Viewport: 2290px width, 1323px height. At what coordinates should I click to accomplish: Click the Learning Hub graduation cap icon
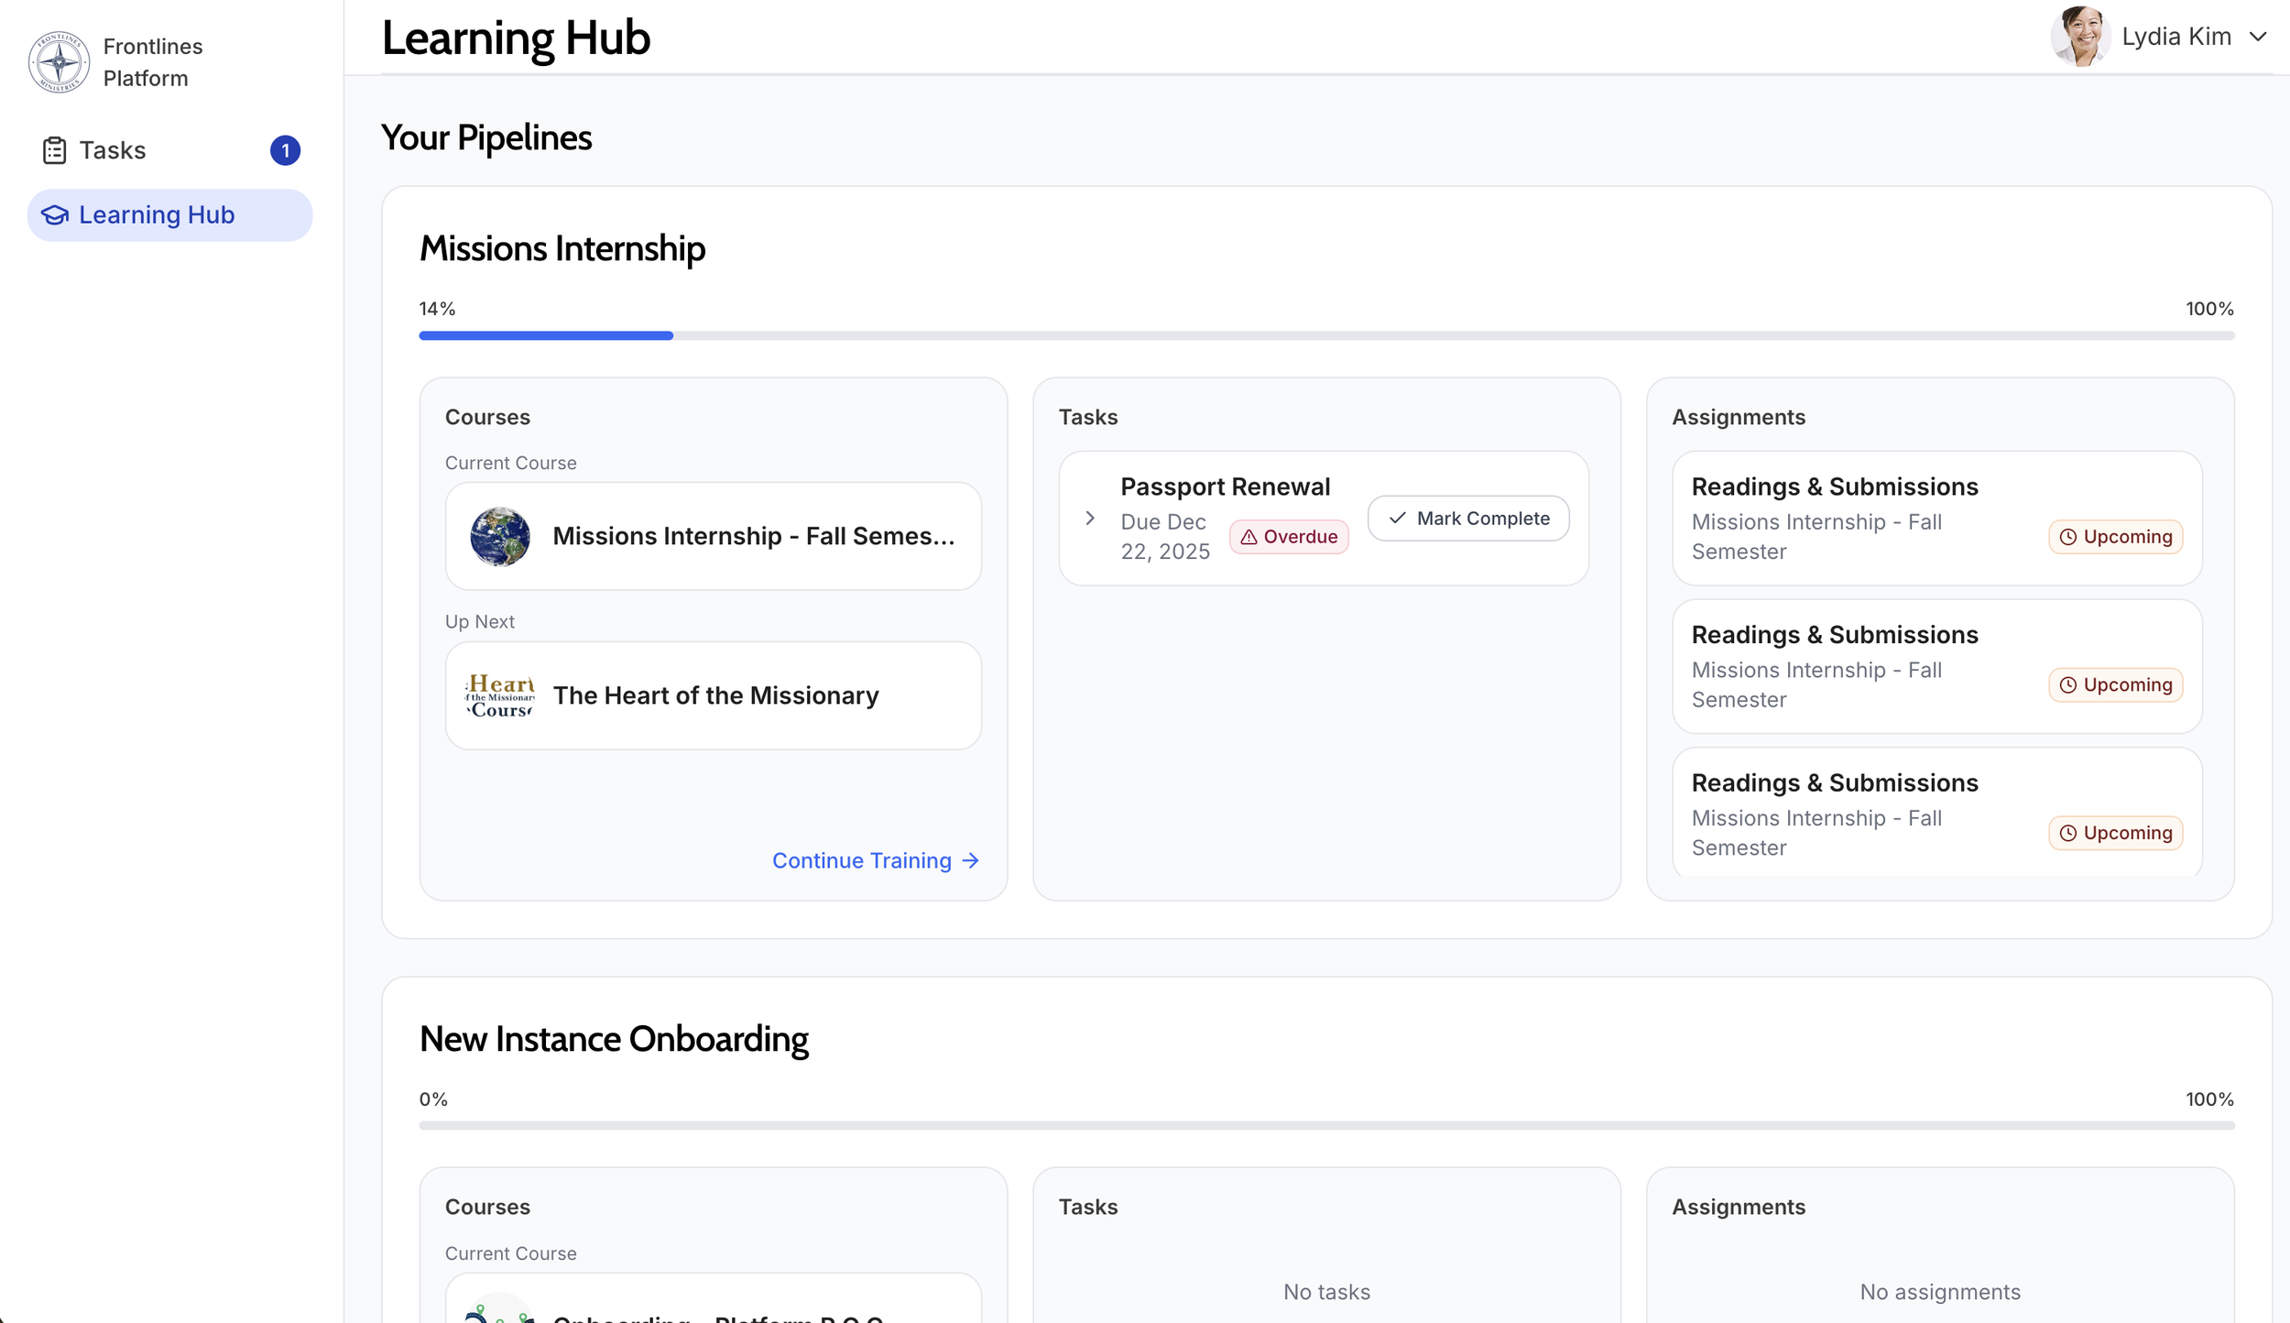pyautogui.click(x=55, y=215)
